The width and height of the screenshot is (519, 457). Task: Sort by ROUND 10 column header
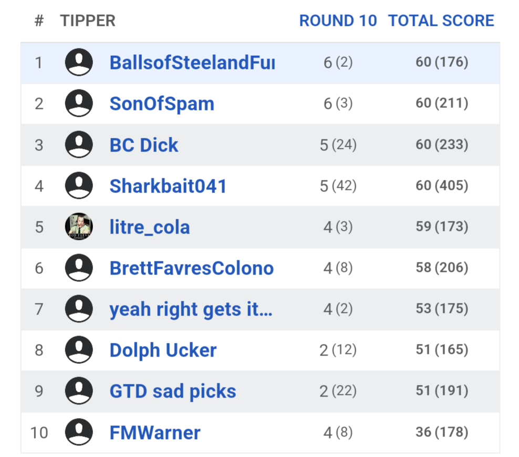[x=338, y=21]
